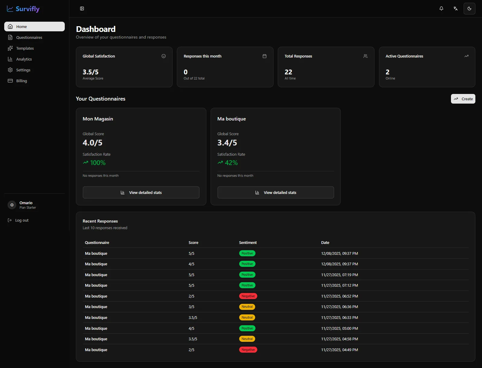
Task: Click the first Negative sentiment badge
Action: click(248, 296)
